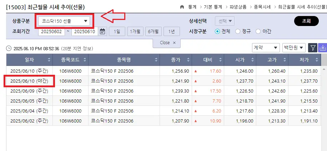Click the 2025/06/05 (주간) date cell

(x=29, y=101)
